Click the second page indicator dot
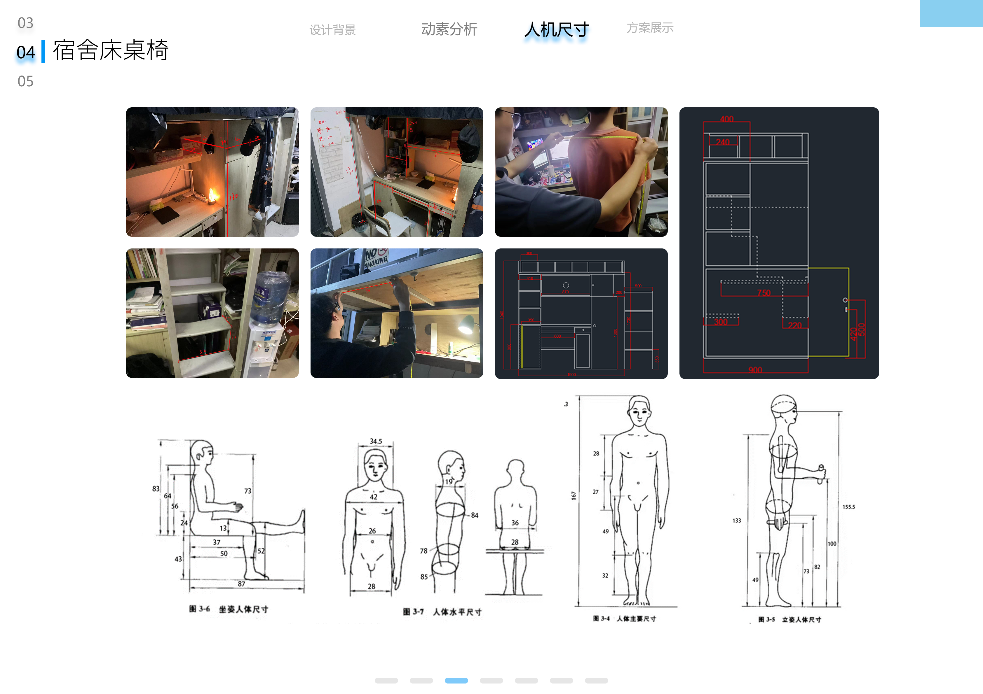 click(x=421, y=680)
